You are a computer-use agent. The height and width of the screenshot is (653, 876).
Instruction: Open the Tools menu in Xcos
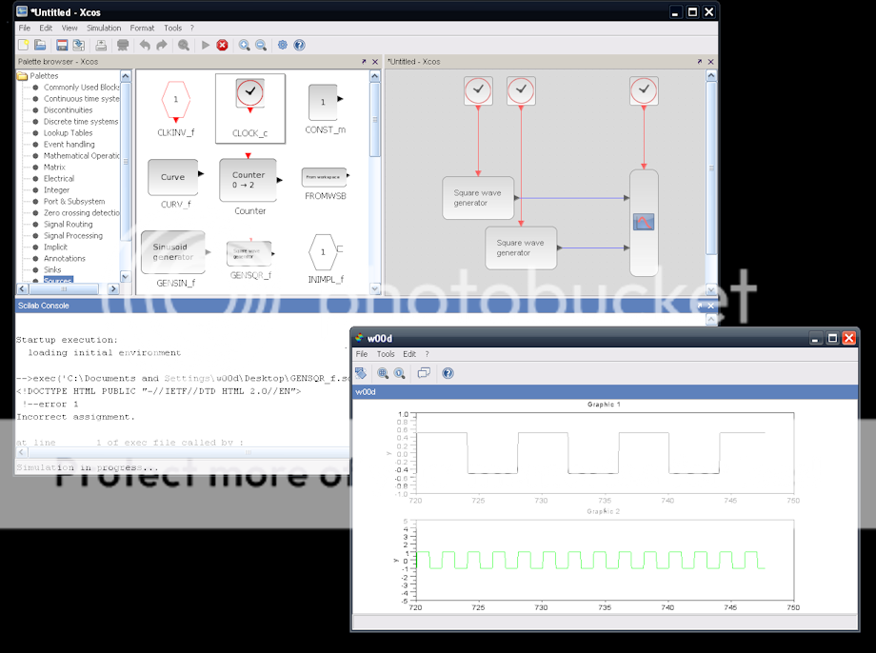point(172,28)
